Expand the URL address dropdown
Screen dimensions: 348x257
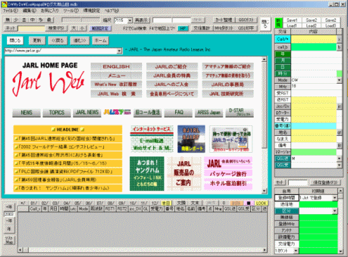(120, 51)
